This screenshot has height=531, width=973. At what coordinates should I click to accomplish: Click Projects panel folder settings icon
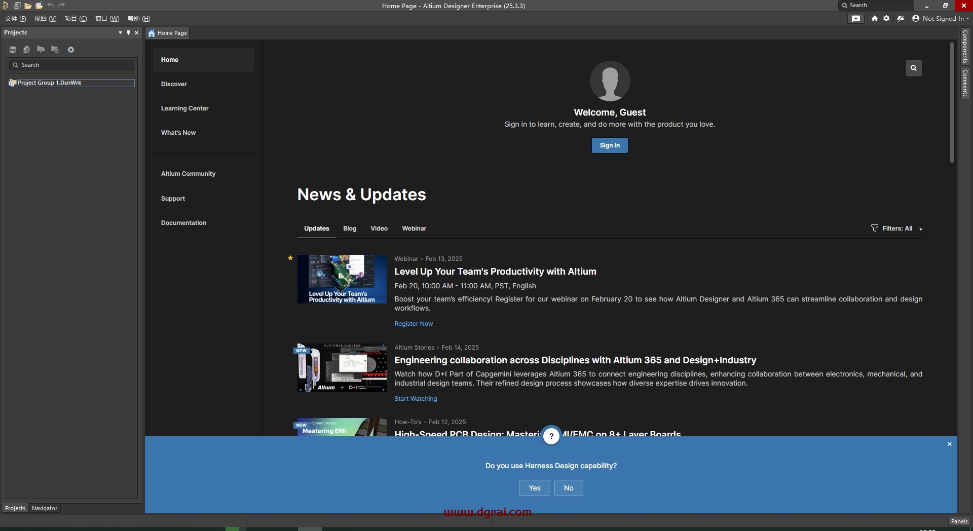pos(55,50)
